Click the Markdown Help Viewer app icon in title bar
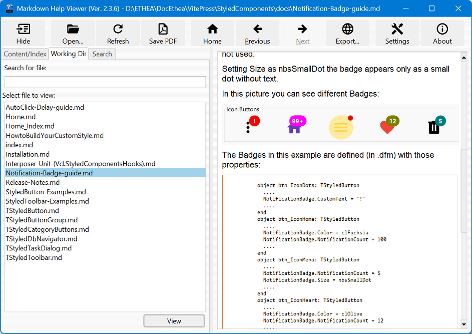Viewport: 472px width, 334px height. point(10,8)
